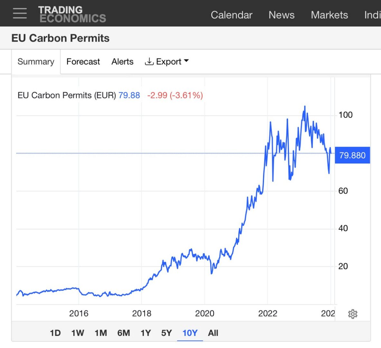The height and width of the screenshot is (348, 381).
Task: Select the 1M time range
Action: point(101,333)
